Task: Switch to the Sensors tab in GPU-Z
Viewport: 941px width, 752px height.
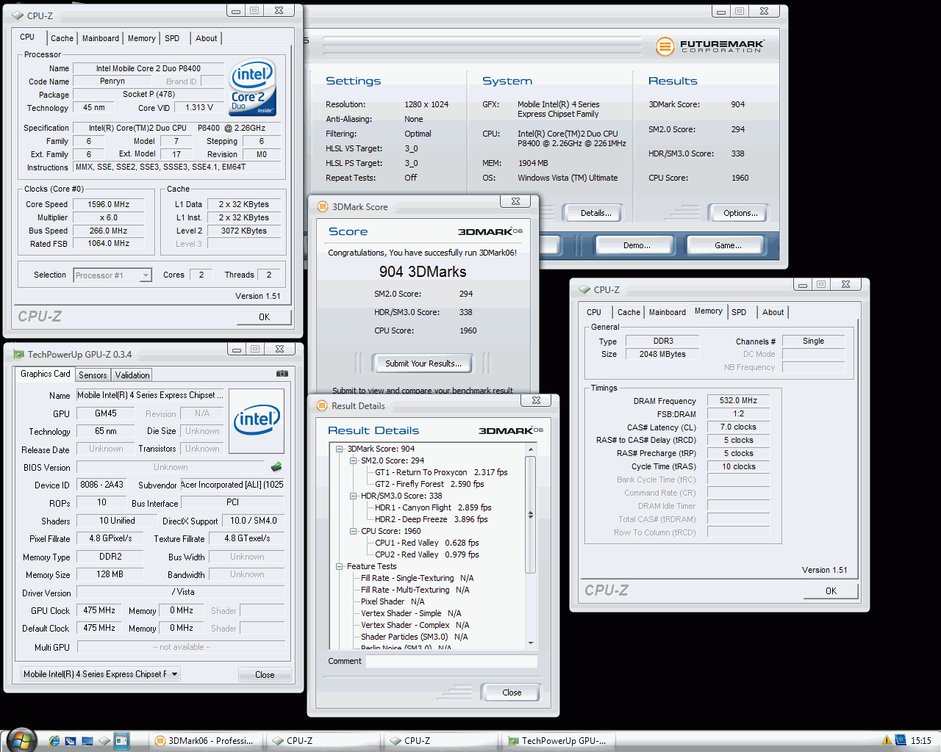Action: pos(93,375)
